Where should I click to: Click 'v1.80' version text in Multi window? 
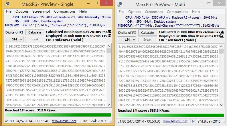tap(122, 121)
